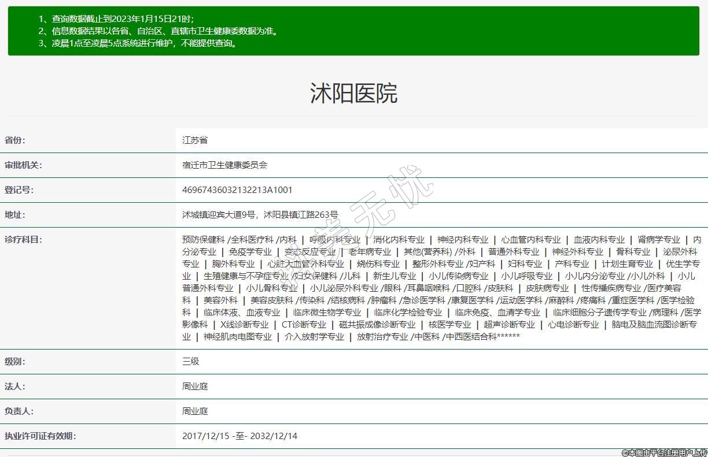708x457 pixels.
Task: Click the notice line about 卫生健康委 data
Action: [158, 31]
